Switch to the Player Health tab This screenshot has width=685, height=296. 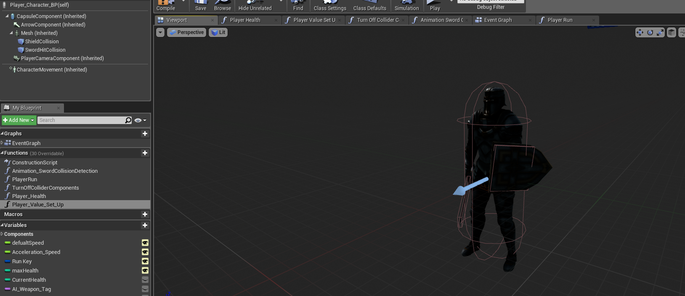coord(245,20)
